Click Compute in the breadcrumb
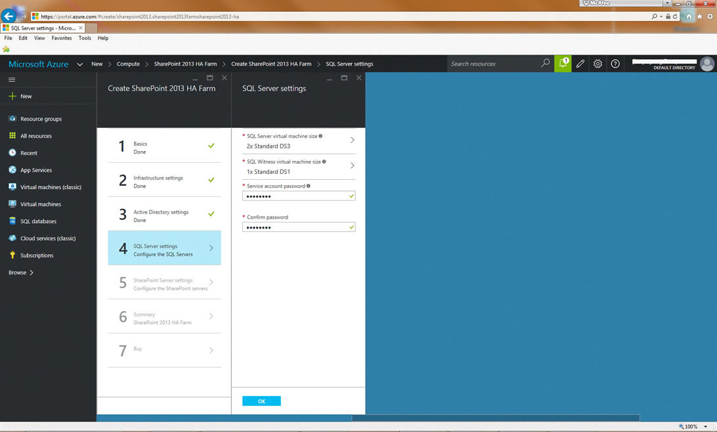Image resolution: width=717 pixels, height=432 pixels. 128,64
